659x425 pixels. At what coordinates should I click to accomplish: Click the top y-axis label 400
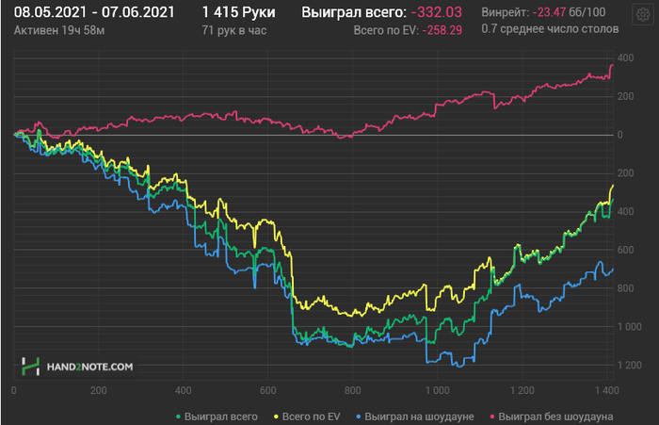[x=625, y=58]
